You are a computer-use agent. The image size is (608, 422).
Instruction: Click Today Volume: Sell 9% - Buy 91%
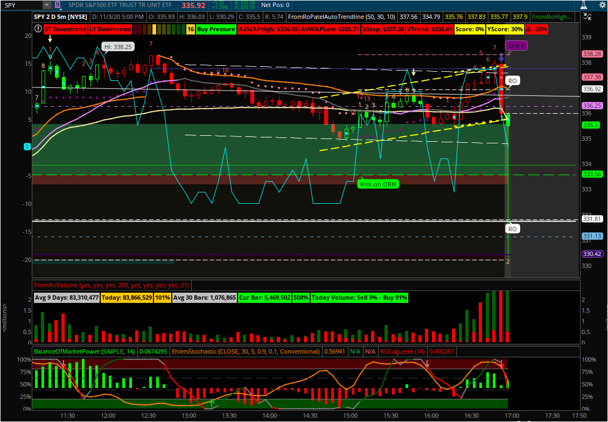click(x=359, y=298)
